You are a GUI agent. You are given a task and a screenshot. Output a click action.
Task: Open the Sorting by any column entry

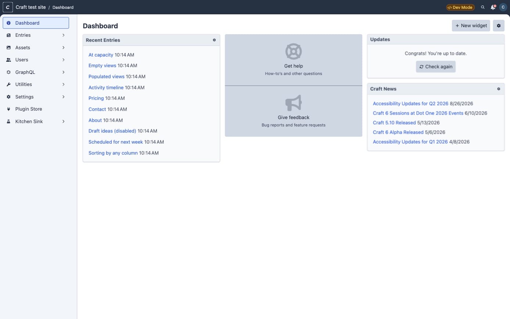[113, 153]
